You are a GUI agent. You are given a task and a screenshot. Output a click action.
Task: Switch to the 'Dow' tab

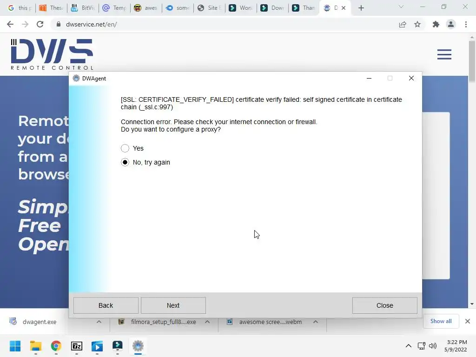point(272,8)
